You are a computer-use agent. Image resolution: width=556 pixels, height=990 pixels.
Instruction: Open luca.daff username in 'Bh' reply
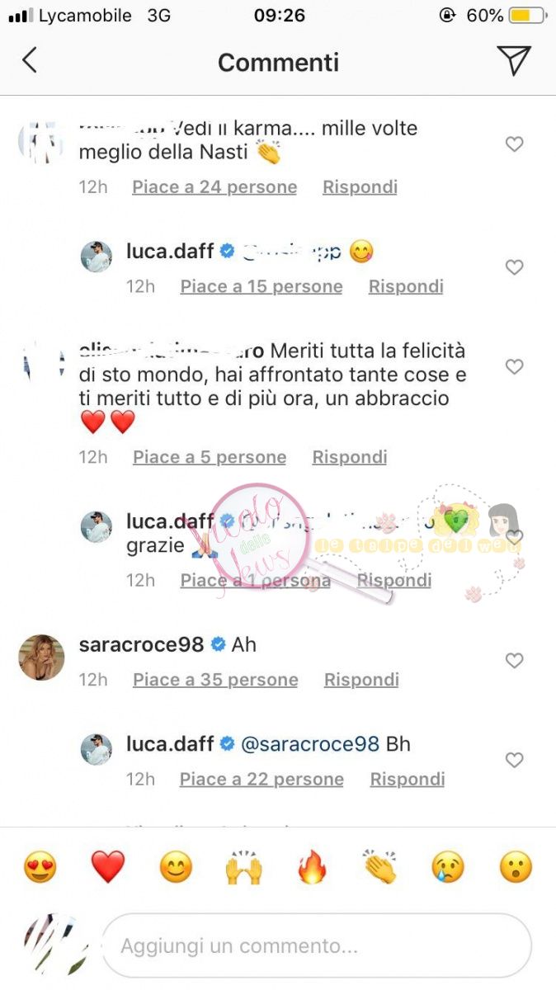coord(170,744)
